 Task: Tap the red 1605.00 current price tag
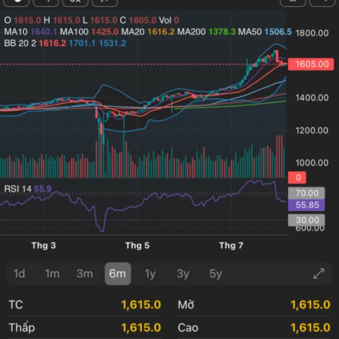click(311, 64)
